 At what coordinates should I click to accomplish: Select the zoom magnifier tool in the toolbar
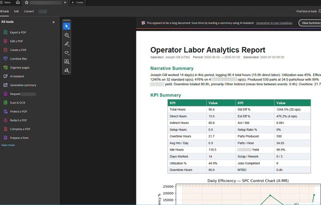pyautogui.click(x=67, y=35)
